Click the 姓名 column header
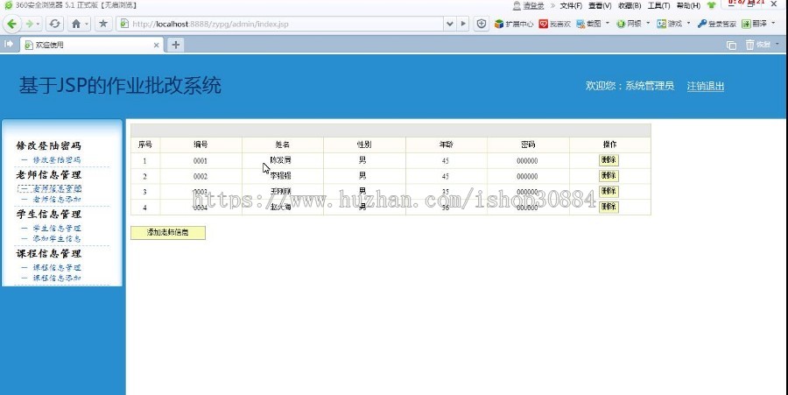 click(x=283, y=145)
